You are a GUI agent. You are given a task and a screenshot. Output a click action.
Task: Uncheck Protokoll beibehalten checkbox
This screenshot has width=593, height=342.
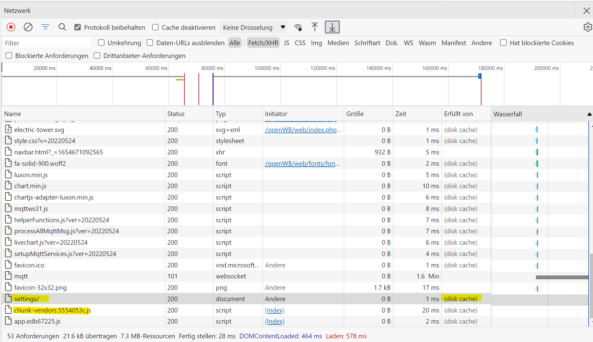coord(78,27)
